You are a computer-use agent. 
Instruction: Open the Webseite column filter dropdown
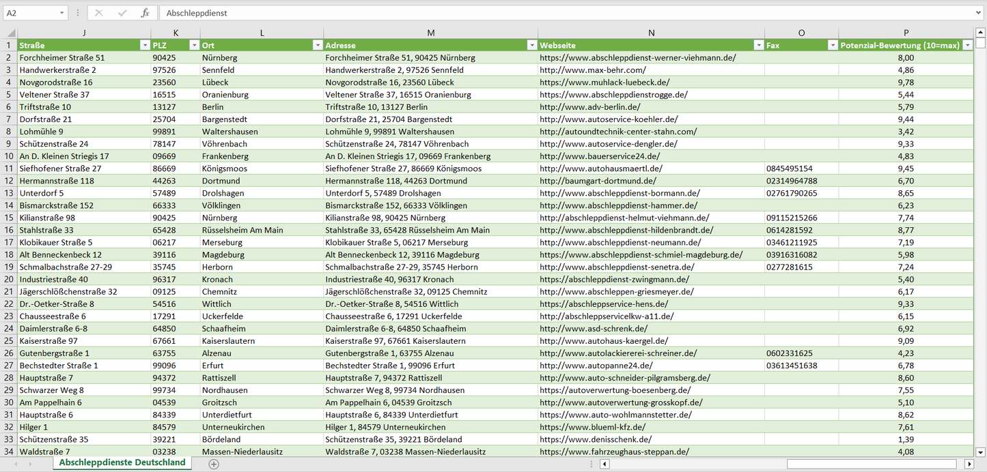point(758,45)
